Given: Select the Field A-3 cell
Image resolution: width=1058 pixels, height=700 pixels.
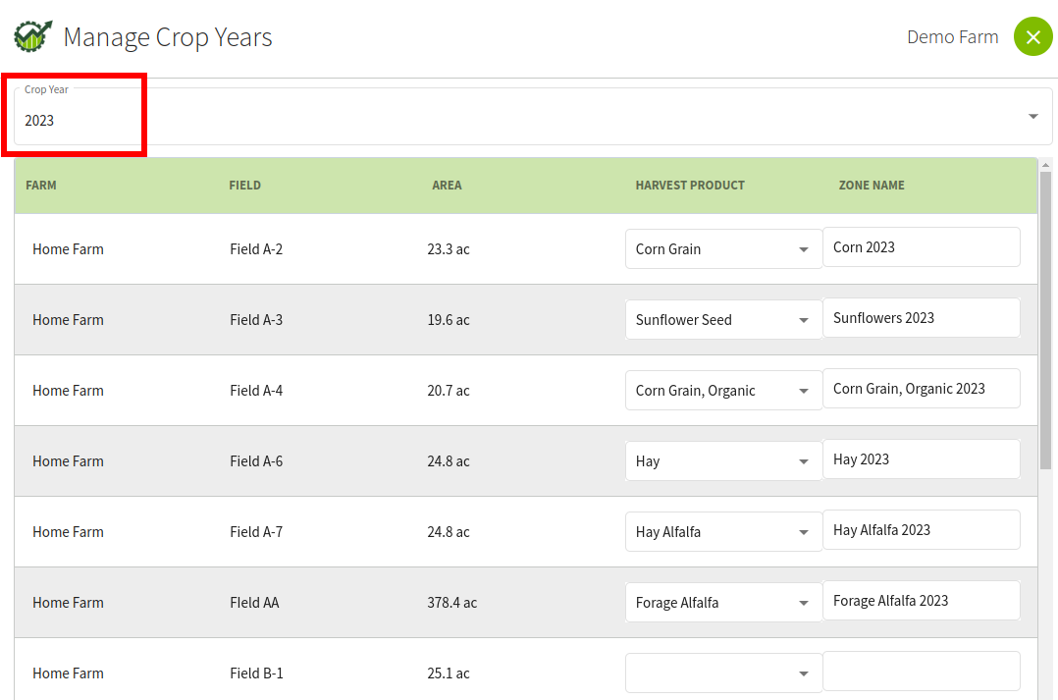Looking at the screenshot, I should pyautogui.click(x=256, y=320).
